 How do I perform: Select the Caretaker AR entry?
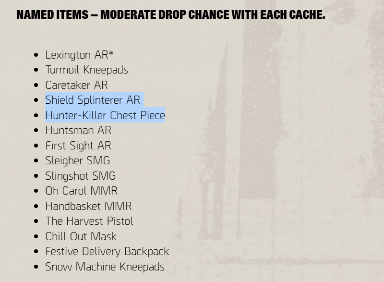point(76,85)
